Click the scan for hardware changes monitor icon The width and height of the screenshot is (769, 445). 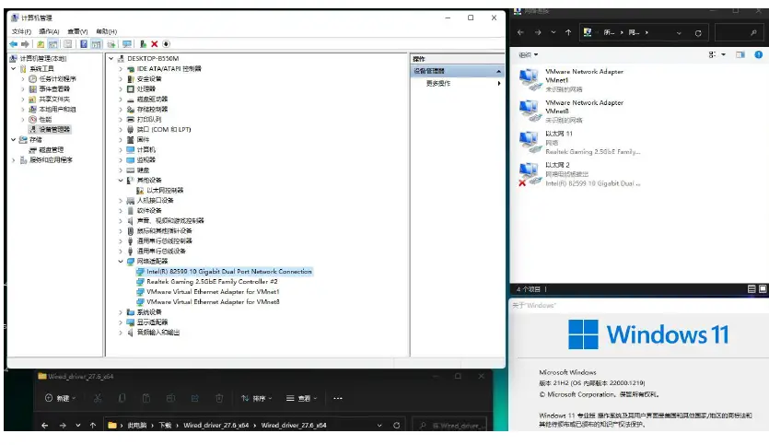[128, 43]
